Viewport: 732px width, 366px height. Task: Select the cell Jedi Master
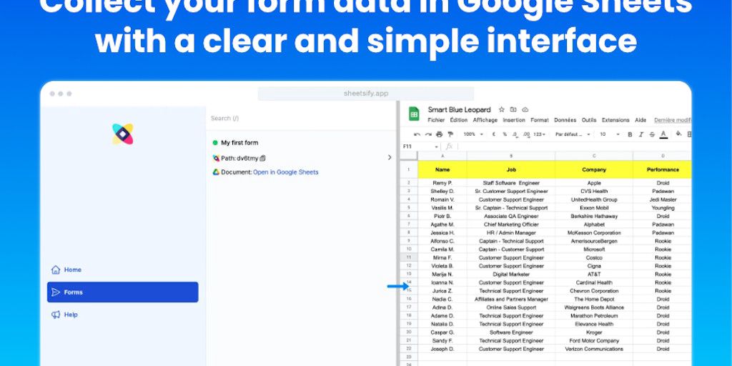[x=663, y=200]
